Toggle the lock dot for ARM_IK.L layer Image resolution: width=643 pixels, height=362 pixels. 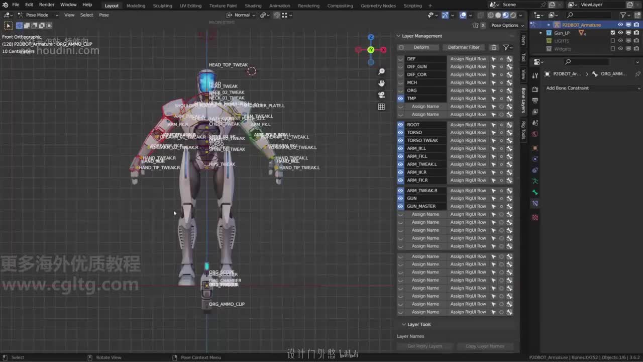click(501, 148)
